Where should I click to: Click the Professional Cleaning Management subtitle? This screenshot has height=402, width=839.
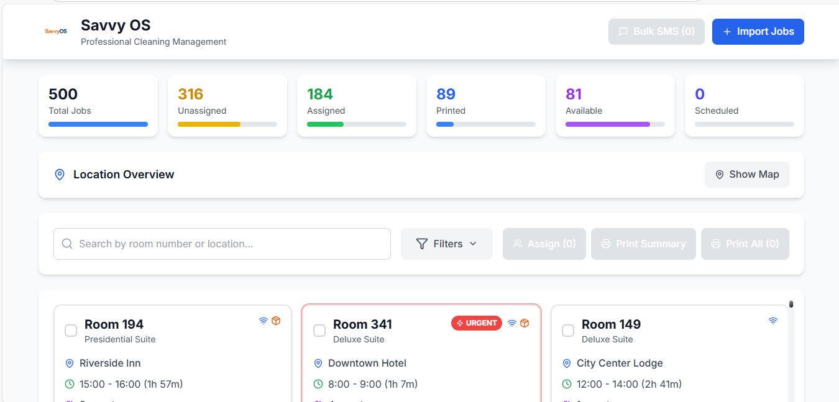pyautogui.click(x=154, y=42)
